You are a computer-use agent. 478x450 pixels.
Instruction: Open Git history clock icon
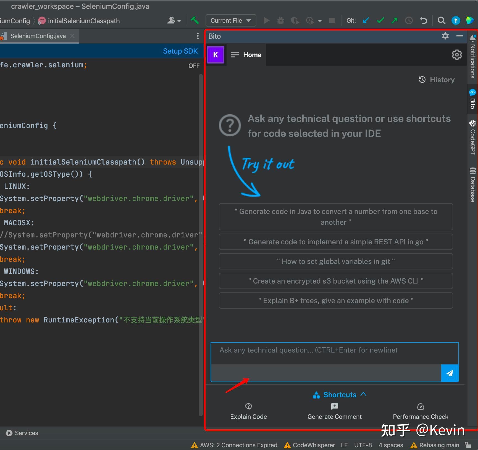point(409,20)
